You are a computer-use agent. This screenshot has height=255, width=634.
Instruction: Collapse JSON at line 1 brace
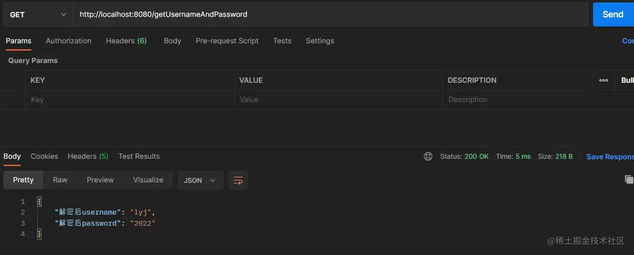point(40,202)
